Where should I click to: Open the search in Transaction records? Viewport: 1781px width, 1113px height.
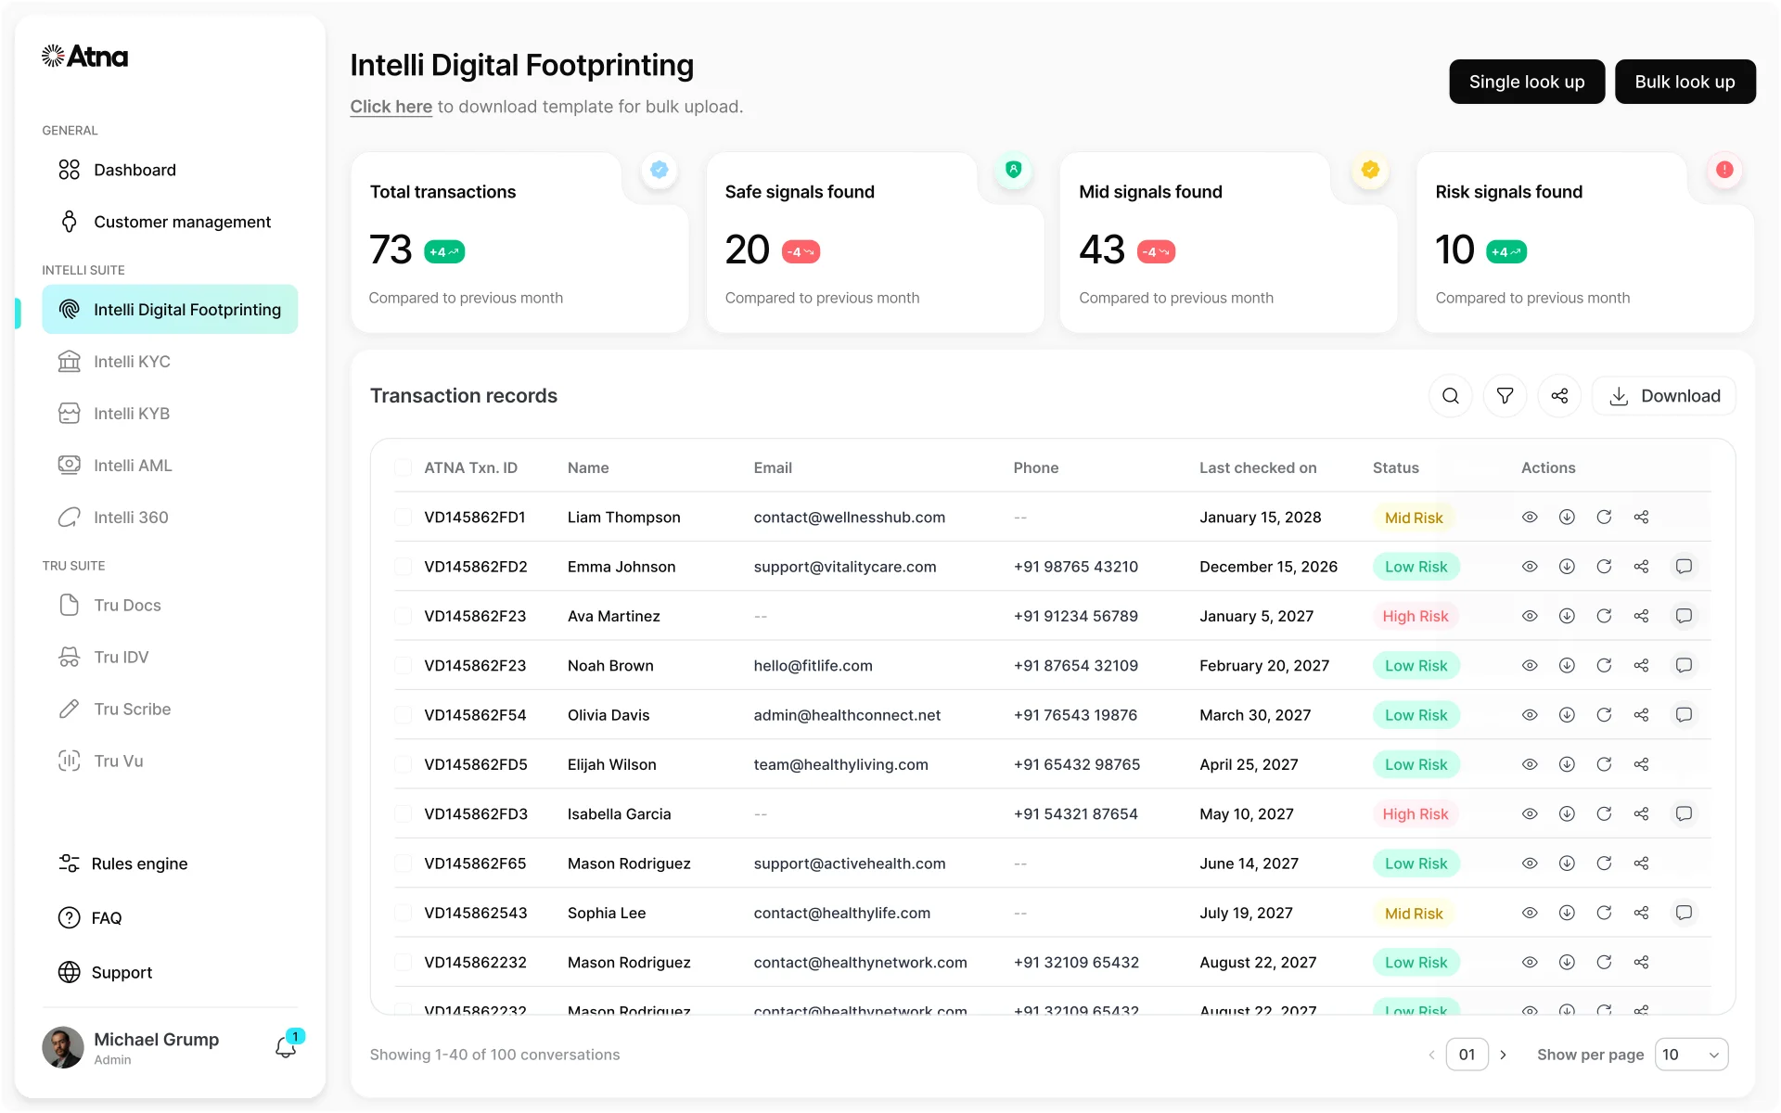pos(1451,396)
